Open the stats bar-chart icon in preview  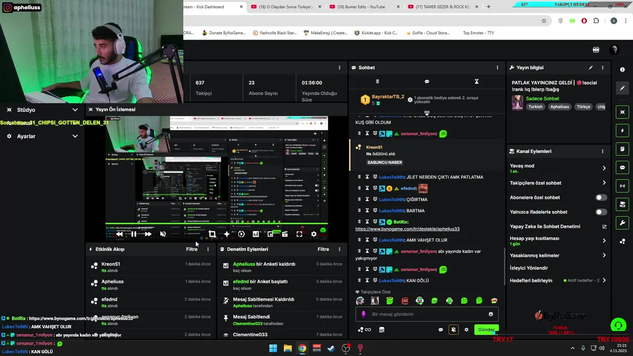click(256, 234)
